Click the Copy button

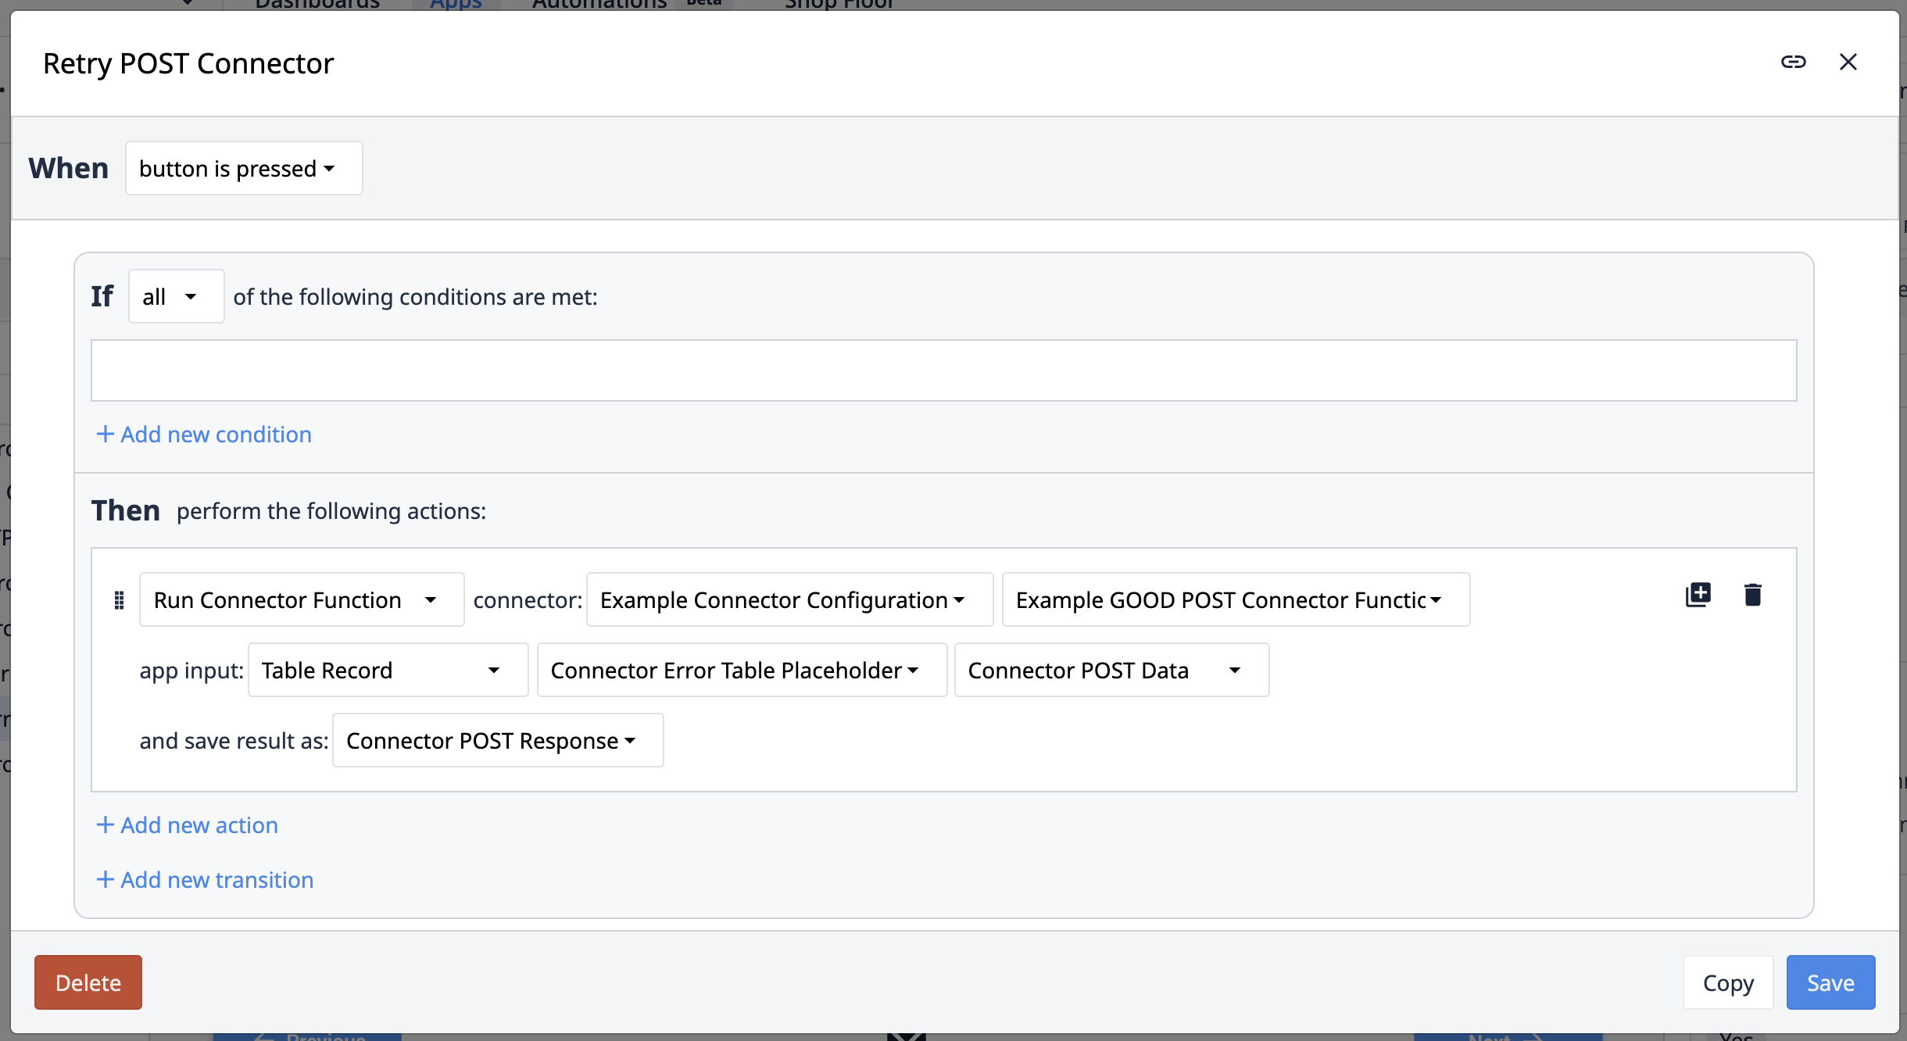tap(1728, 982)
